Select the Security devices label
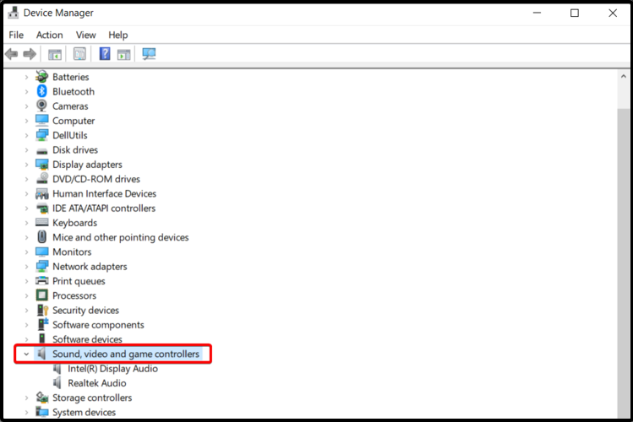The height and width of the screenshot is (422, 633). (x=85, y=310)
